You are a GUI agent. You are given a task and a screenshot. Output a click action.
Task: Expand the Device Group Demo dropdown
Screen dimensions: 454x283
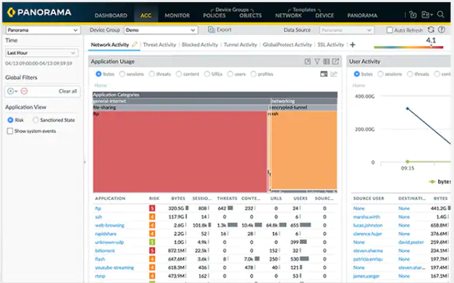(160, 30)
